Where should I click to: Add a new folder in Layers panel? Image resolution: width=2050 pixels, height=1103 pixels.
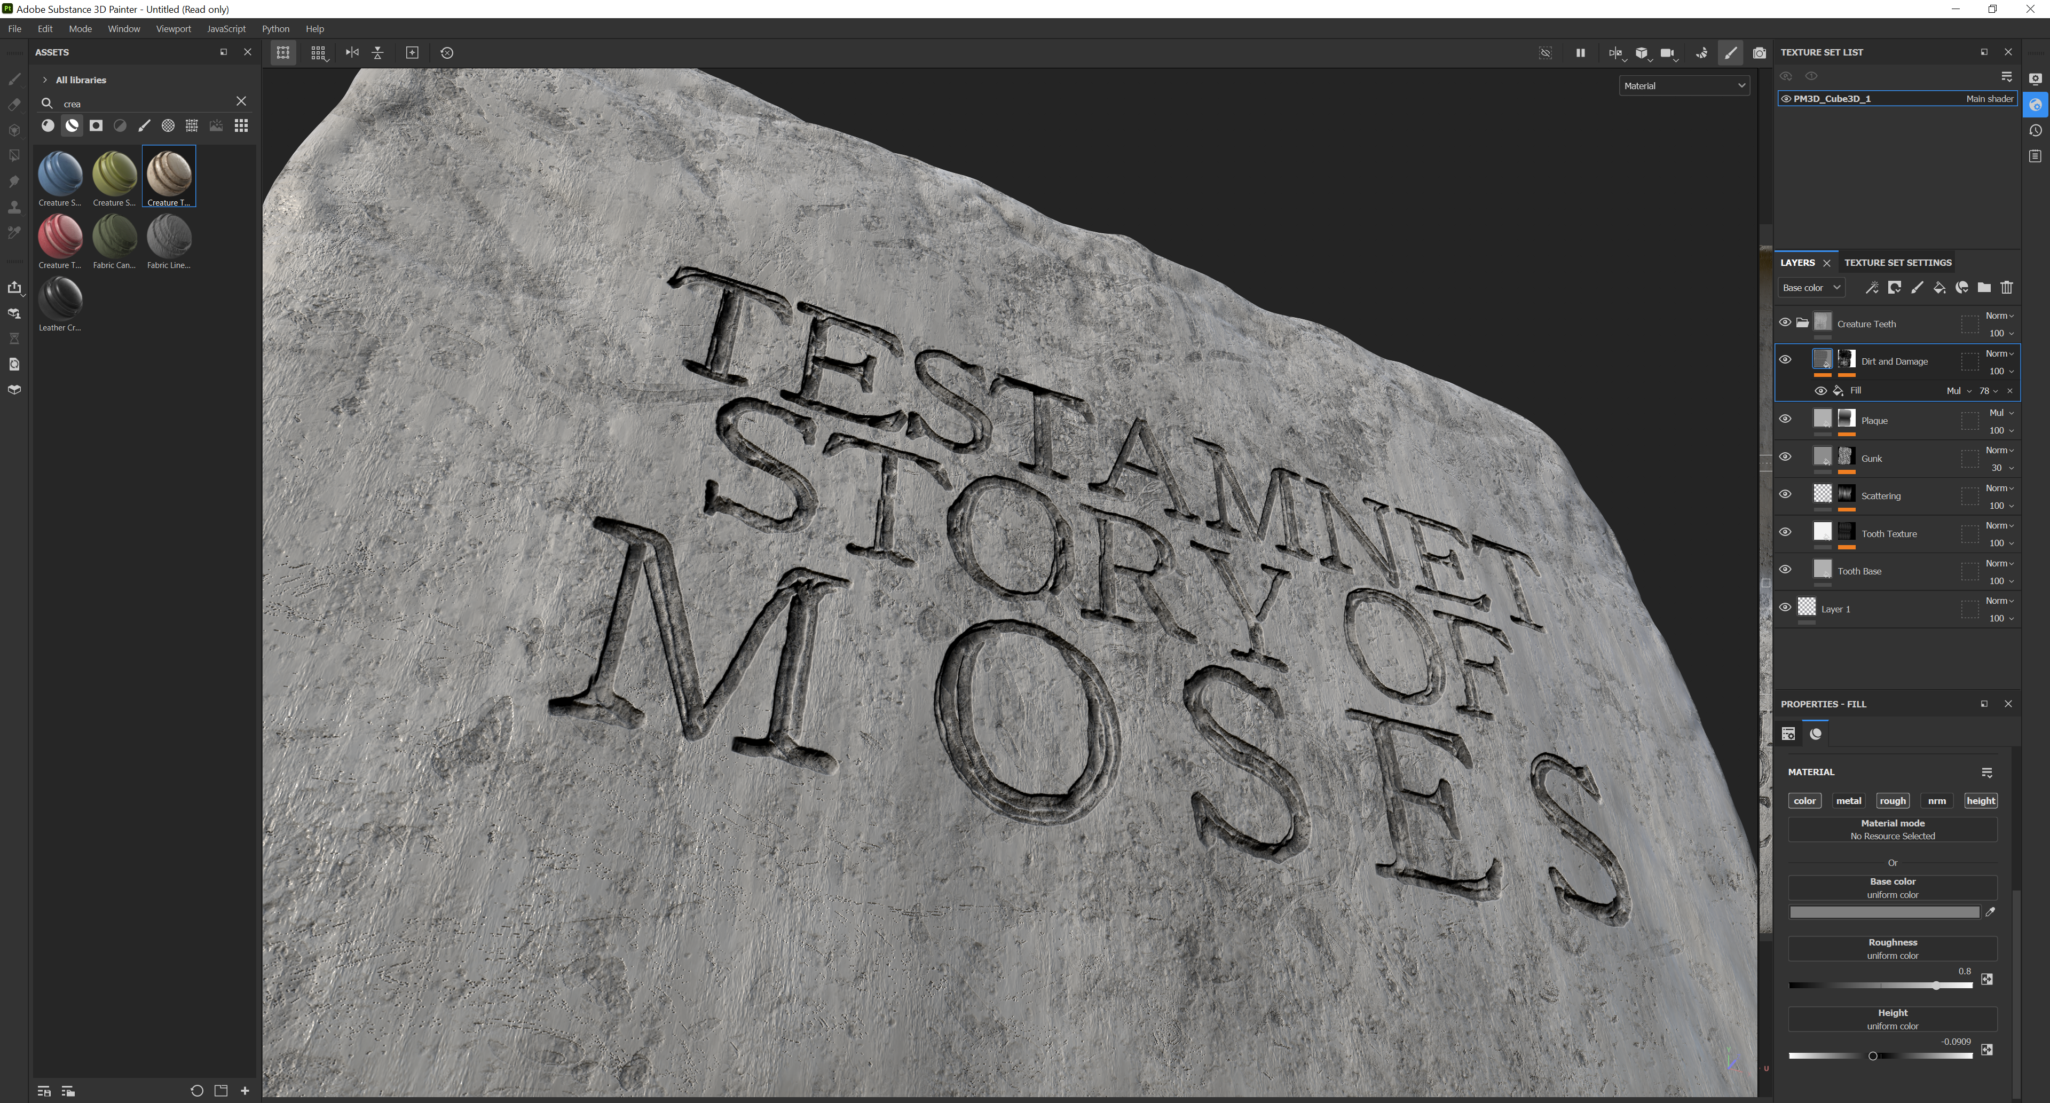(1984, 287)
